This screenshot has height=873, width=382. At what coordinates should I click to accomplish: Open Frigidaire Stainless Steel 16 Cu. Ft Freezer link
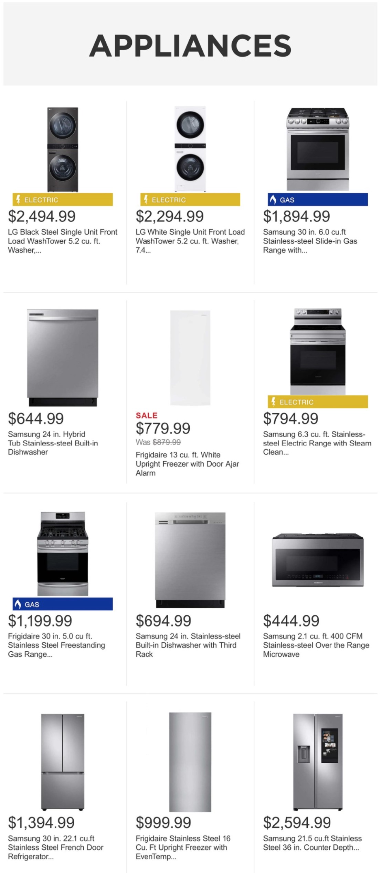183,847
